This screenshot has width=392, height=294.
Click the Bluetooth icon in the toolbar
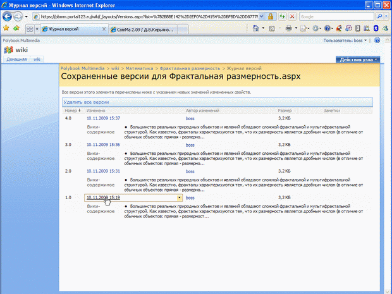[x=376, y=28]
